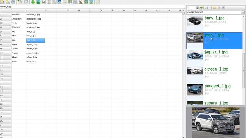Click the number spinner arrows in image panel
246x138 pixels.
point(197,8)
